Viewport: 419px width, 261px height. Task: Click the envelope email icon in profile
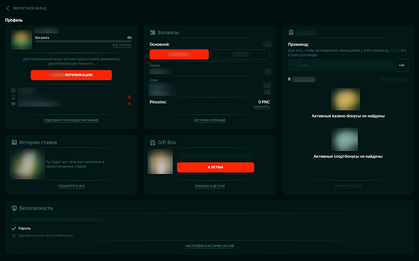13,104
